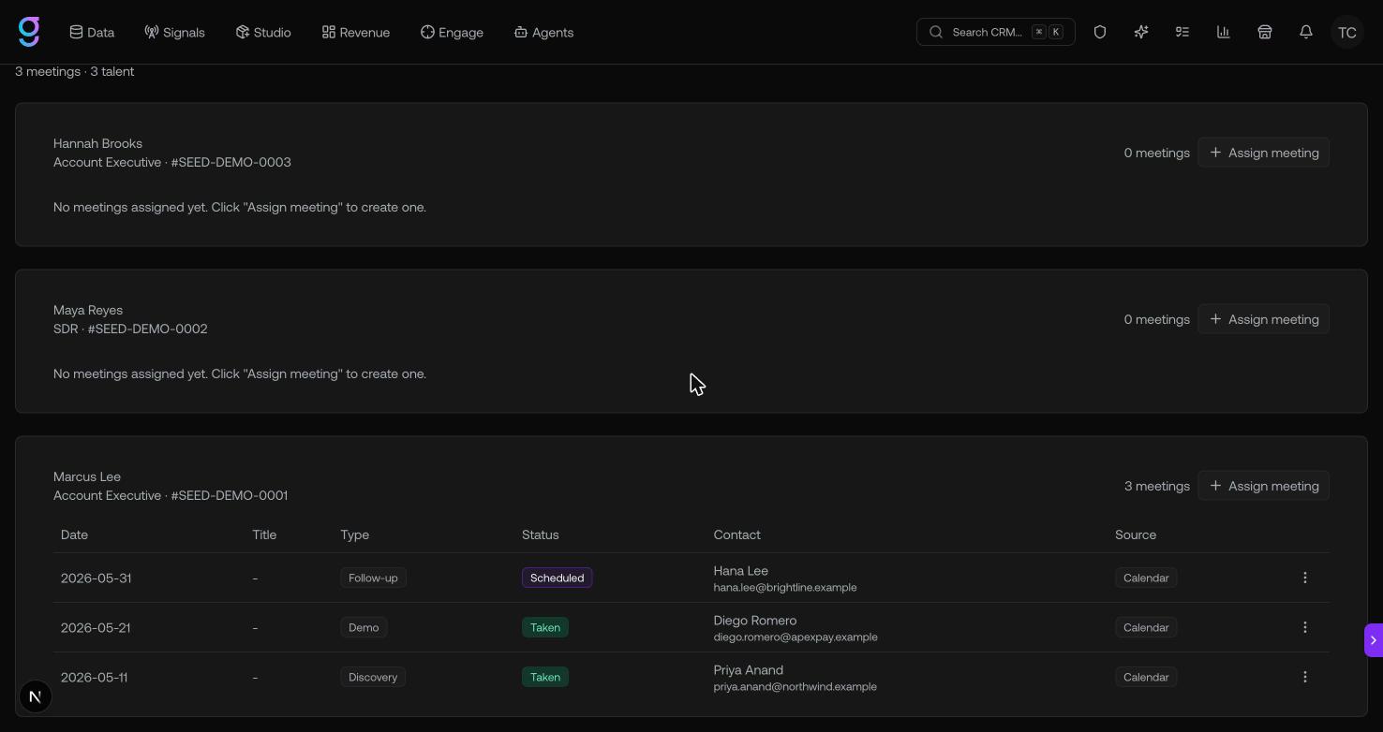Click email diego.romero@apexpay.example
This screenshot has width=1383, height=732.
796,637
